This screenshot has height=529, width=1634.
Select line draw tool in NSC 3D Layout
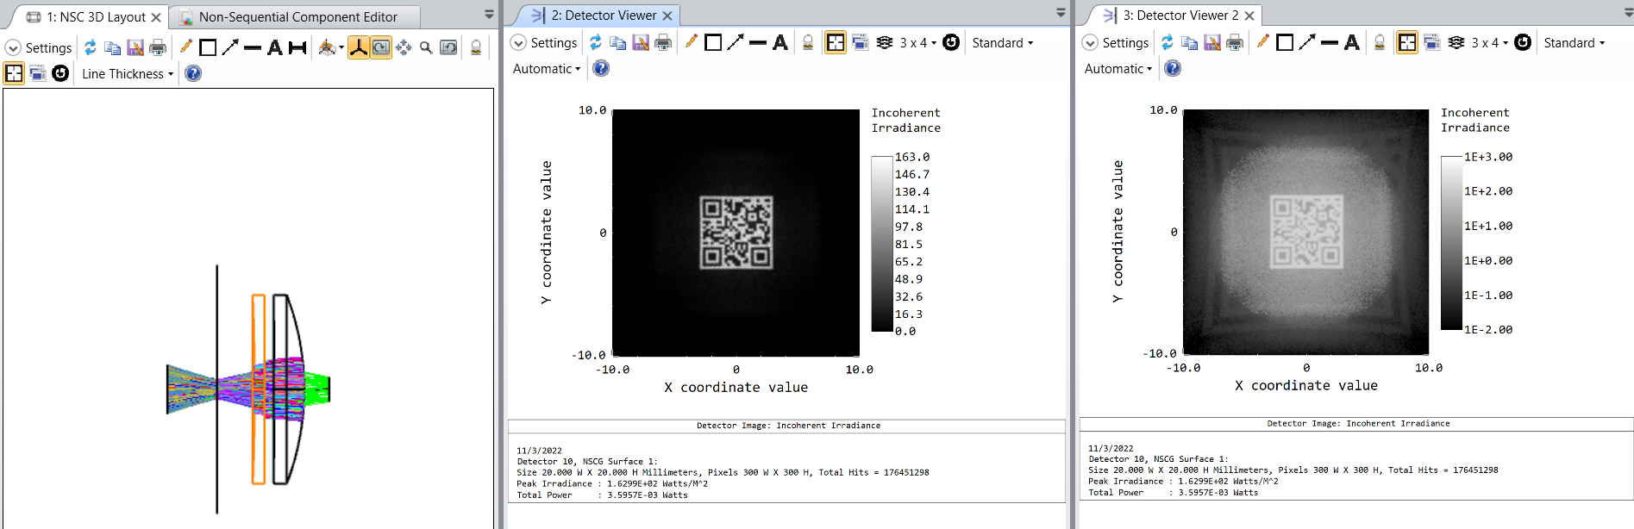click(253, 47)
